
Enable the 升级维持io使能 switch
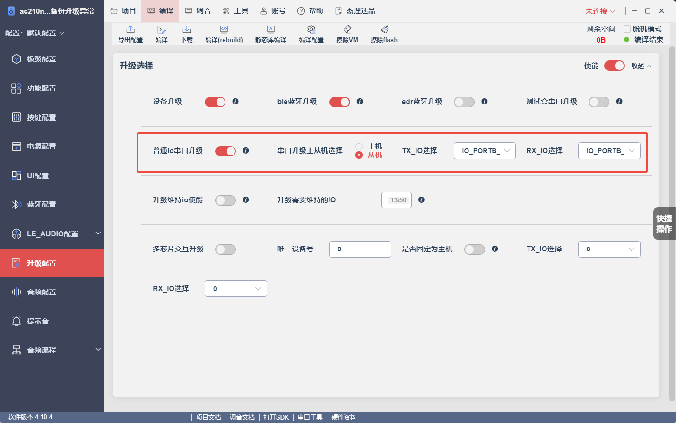pos(225,200)
